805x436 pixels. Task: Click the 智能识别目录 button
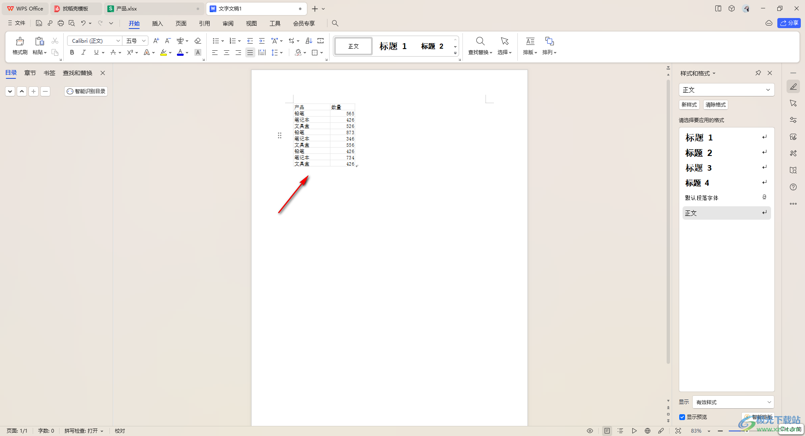click(x=86, y=91)
